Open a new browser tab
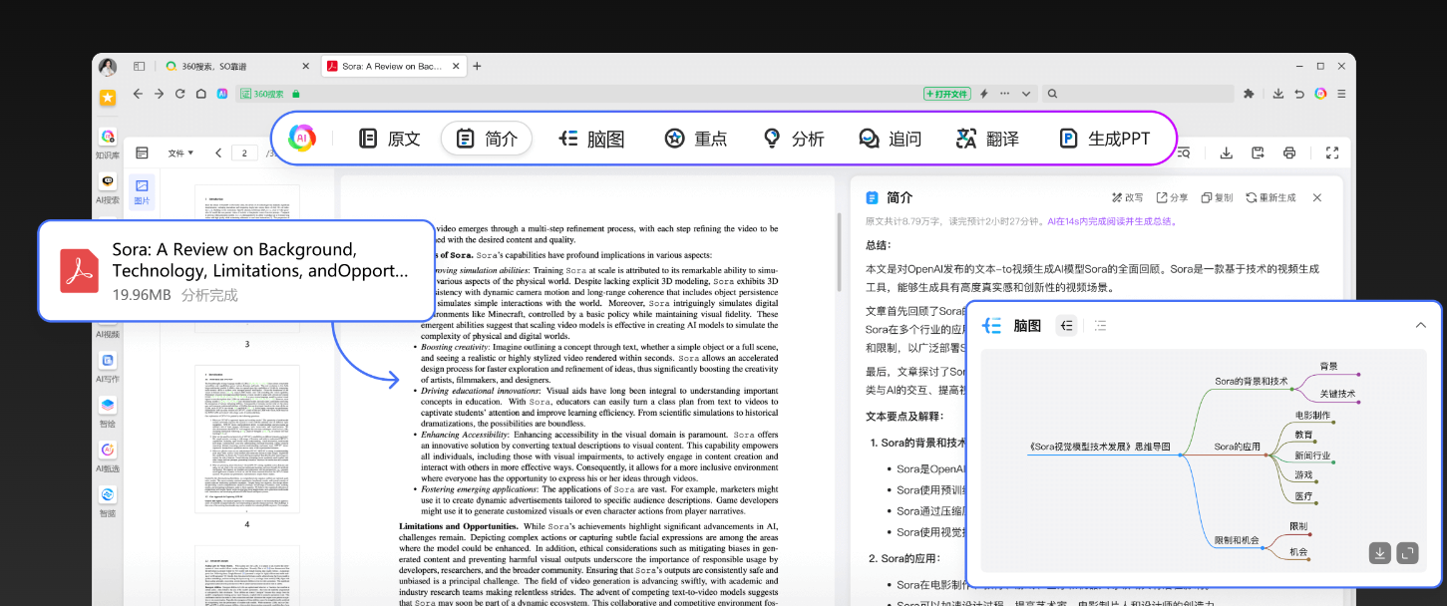 pyautogui.click(x=478, y=67)
